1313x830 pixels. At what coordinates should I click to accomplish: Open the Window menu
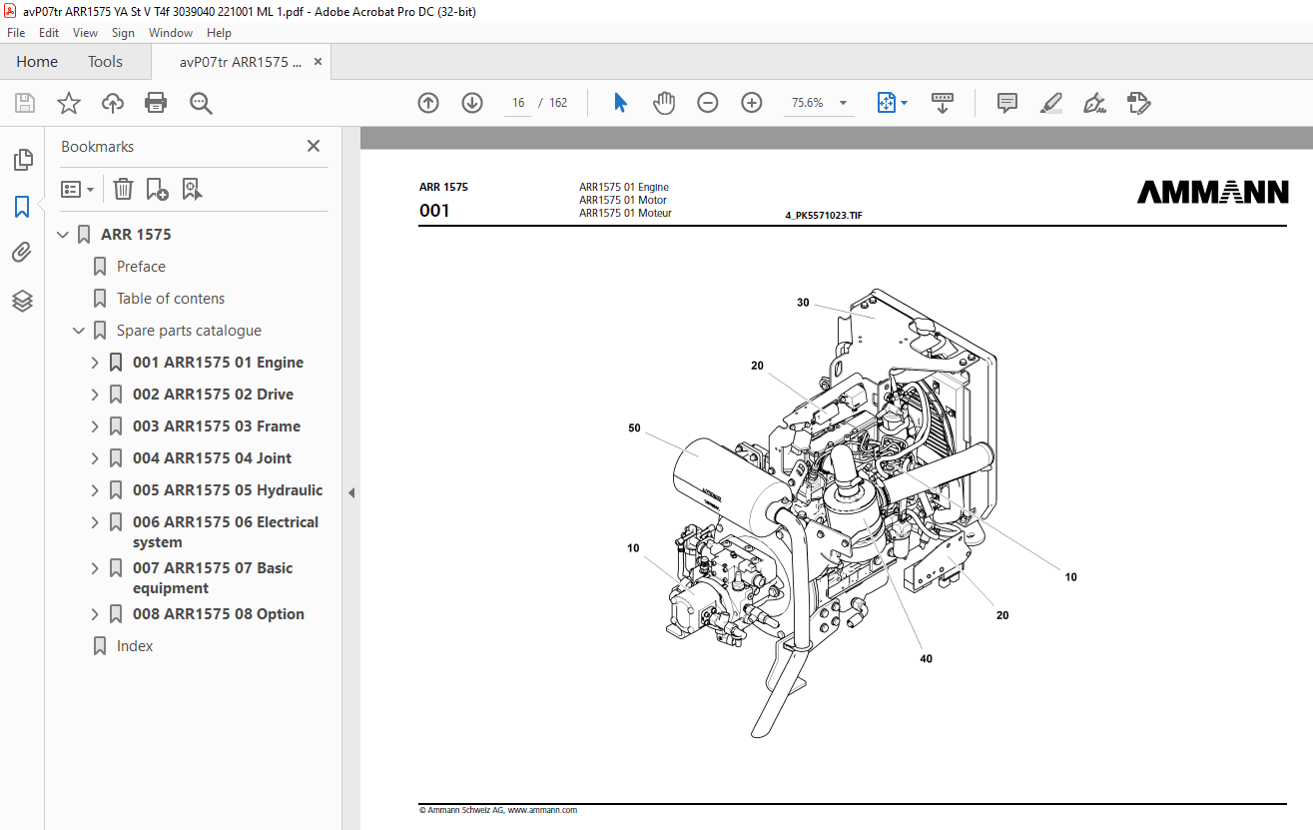[x=171, y=33]
